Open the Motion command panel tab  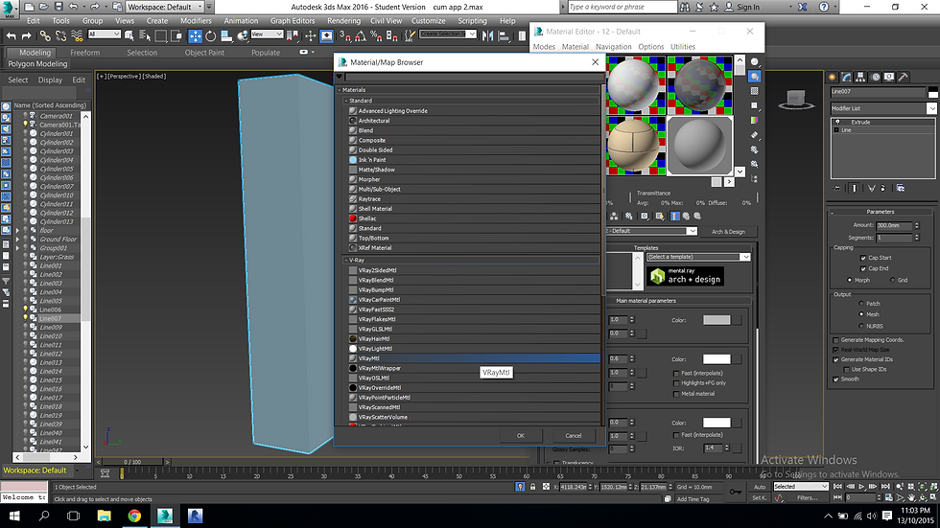click(875, 77)
